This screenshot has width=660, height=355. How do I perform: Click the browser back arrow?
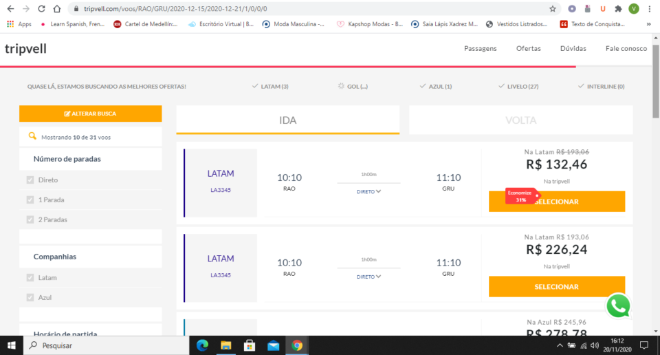point(10,9)
